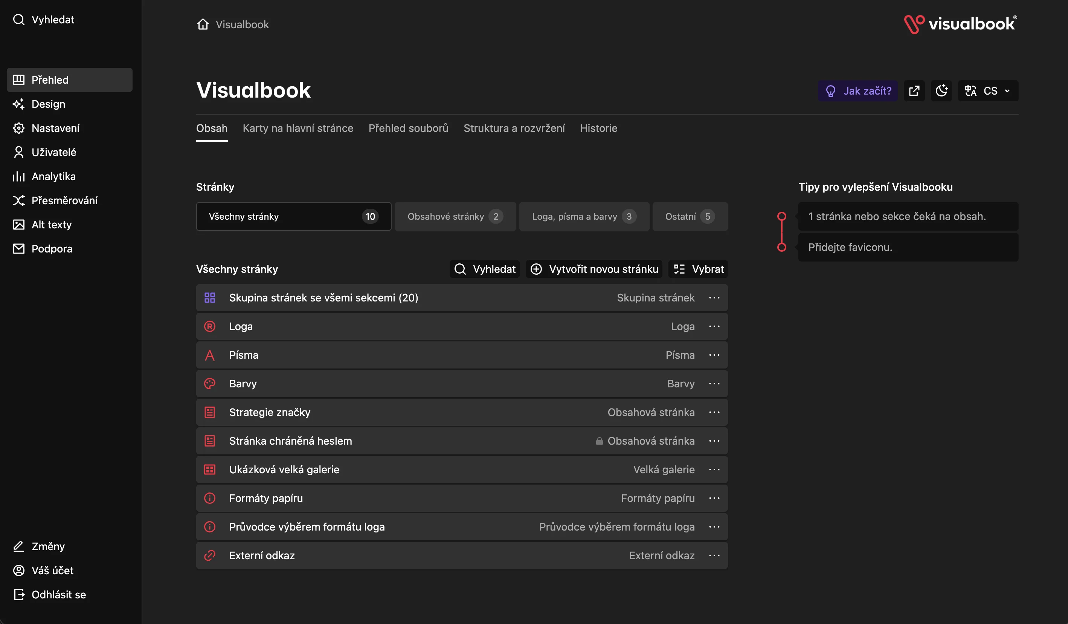Switch to the Historie tab
The height and width of the screenshot is (624, 1068).
(598, 128)
